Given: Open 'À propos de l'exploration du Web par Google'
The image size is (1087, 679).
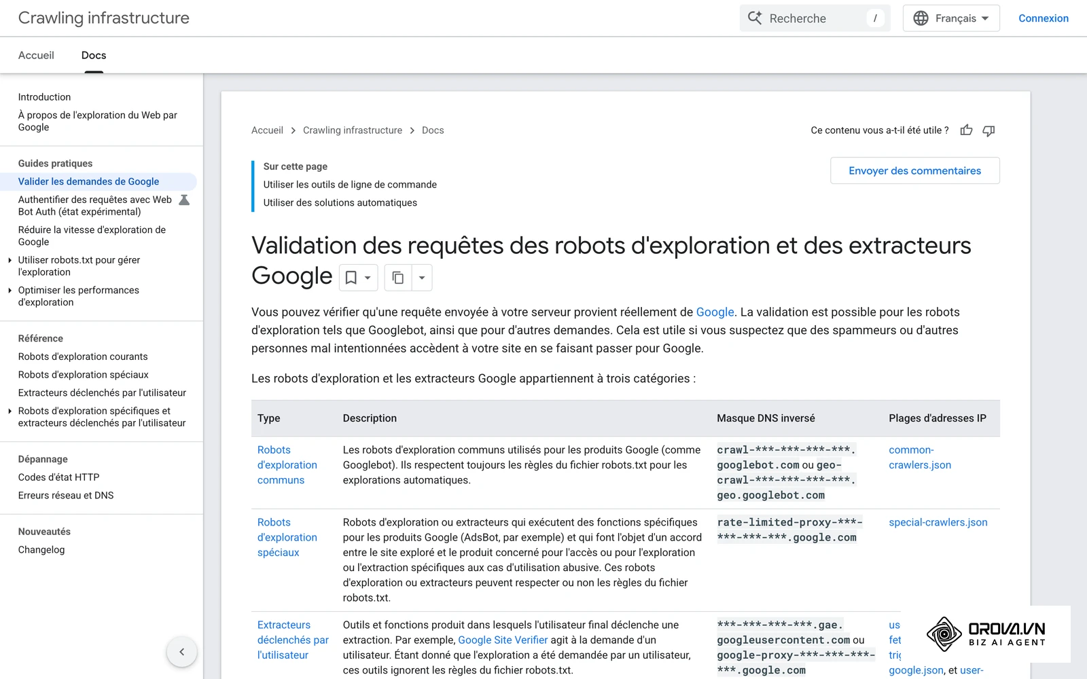Looking at the screenshot, I should coord(98,121).
